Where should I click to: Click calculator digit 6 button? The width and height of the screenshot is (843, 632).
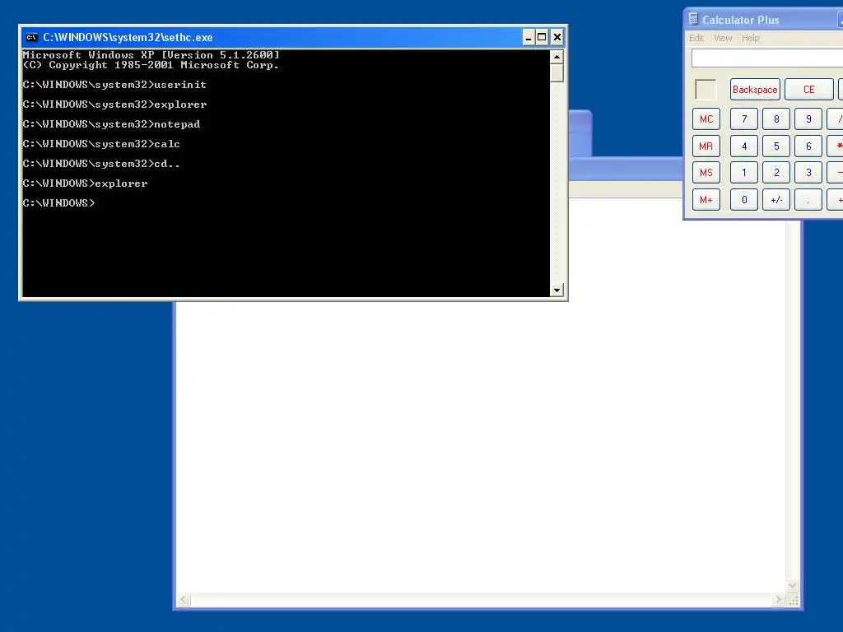coord(808,146)
